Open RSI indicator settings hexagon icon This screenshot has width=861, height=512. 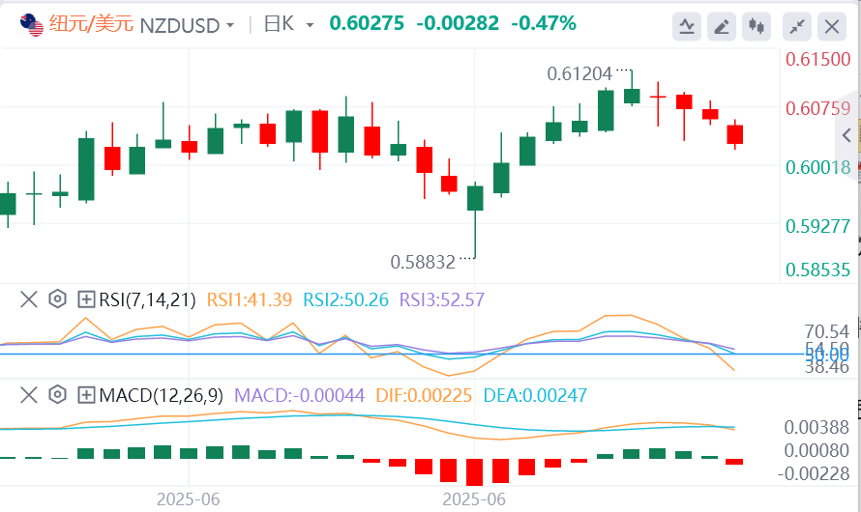coord(58,299)
